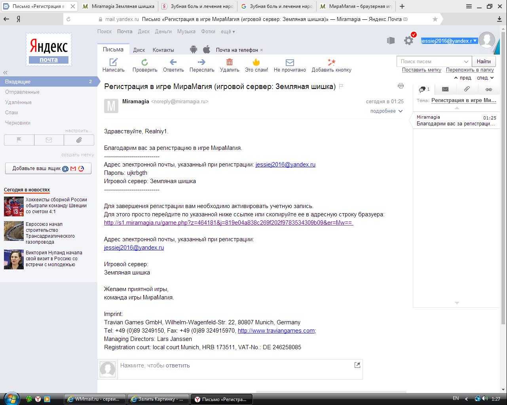The height and width of the screenshot is (405, 507).
Task: Filter messages with attachments in sidebar
Action: pyautogui.click(x=79, y=140)
